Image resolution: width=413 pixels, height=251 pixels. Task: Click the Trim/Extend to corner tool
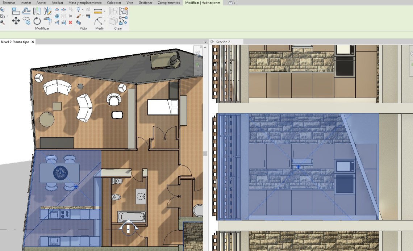click(x=47, y=21)
